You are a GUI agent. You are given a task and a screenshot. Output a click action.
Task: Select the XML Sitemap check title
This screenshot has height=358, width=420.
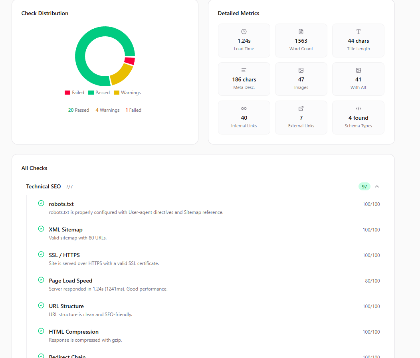coord(65,229)
